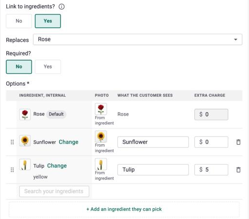Click the Sunflower ingredient thumbnail
249x219 pixels.
click(x=25, y=141)
